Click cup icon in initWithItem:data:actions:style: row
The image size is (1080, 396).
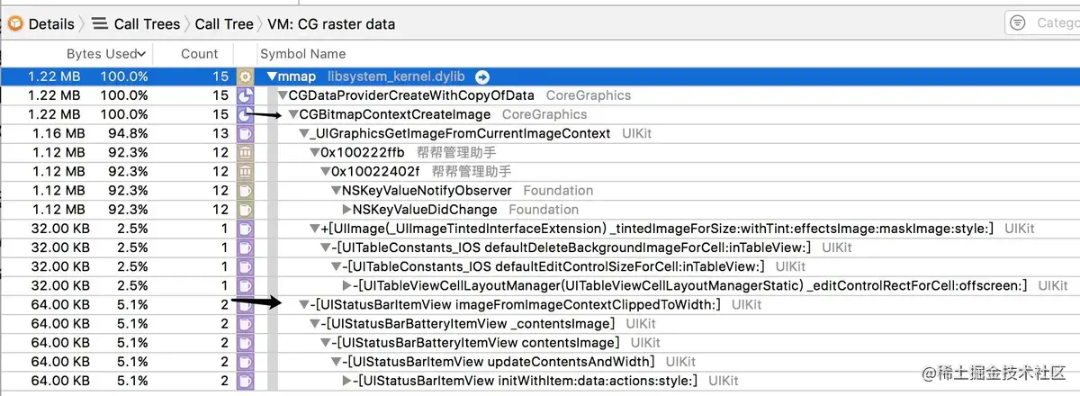click(x=245, y=381)
